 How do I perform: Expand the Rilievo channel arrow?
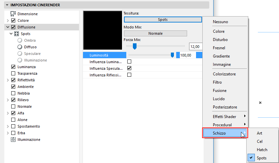point(8,100)
